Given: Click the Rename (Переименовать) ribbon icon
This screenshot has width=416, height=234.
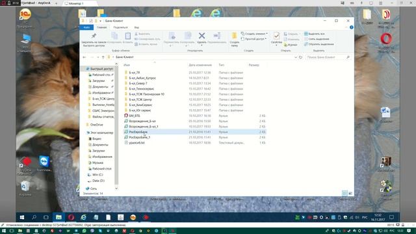Looking at the screenshot, I should (216, 36).
